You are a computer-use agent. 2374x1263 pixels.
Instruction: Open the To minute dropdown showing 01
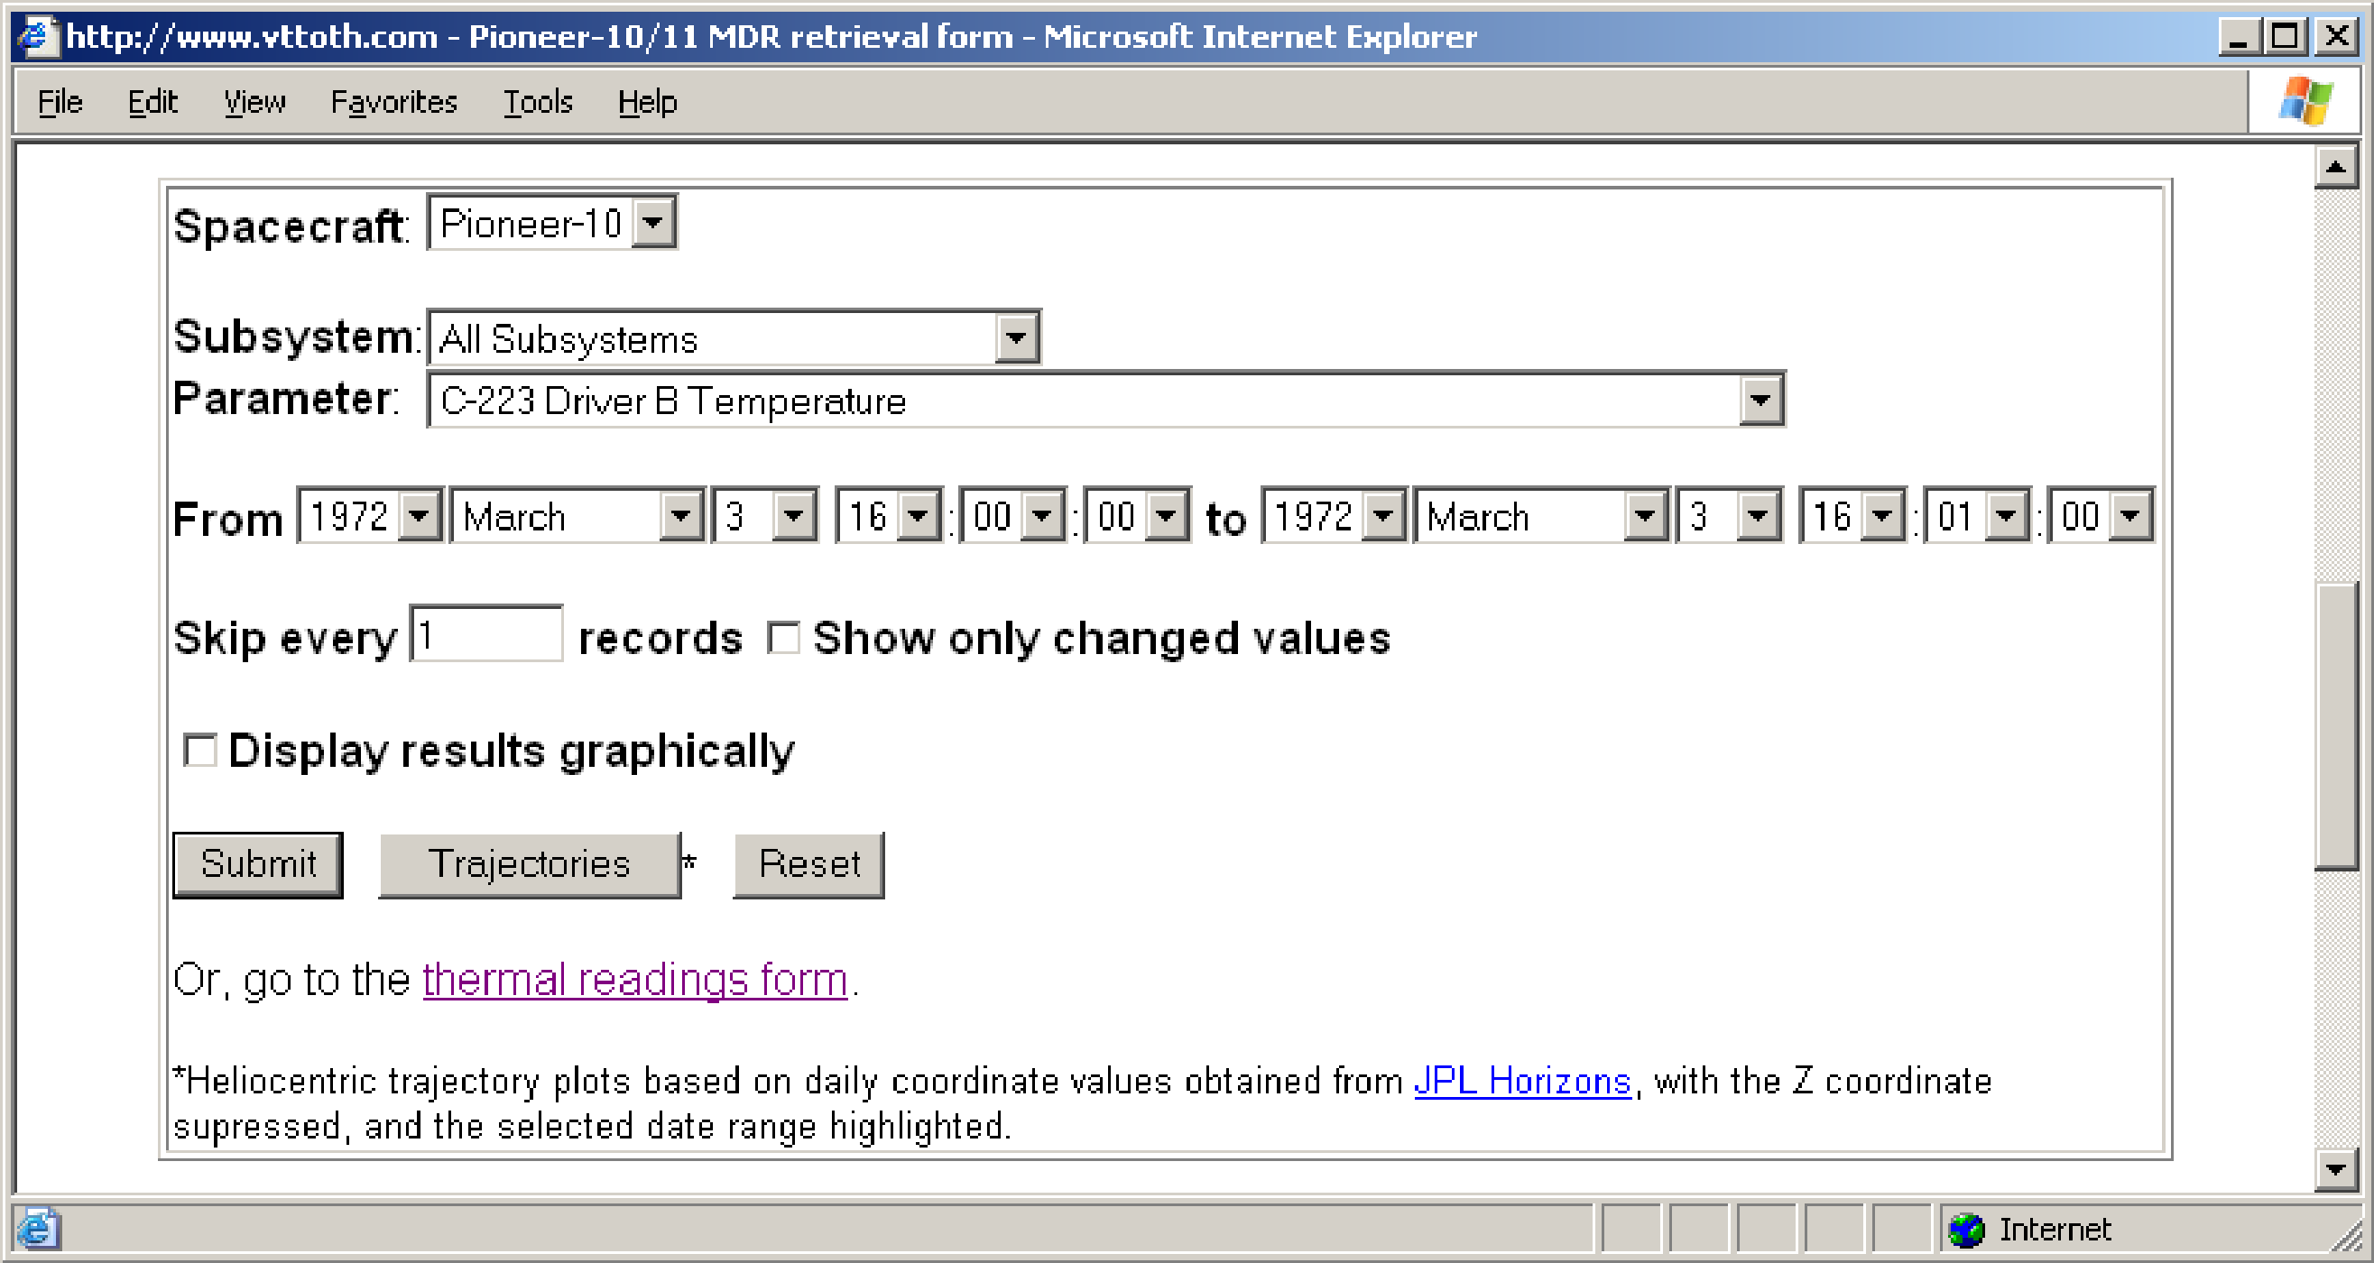[1977, 515]
